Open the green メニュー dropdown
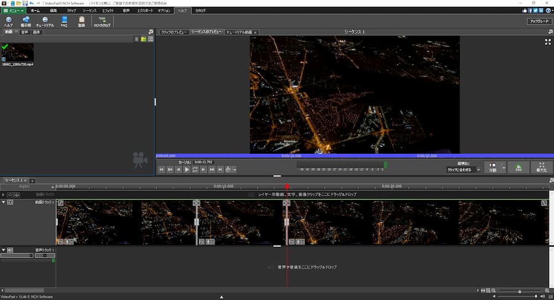554x300 pixels. [x=14, y=10]
